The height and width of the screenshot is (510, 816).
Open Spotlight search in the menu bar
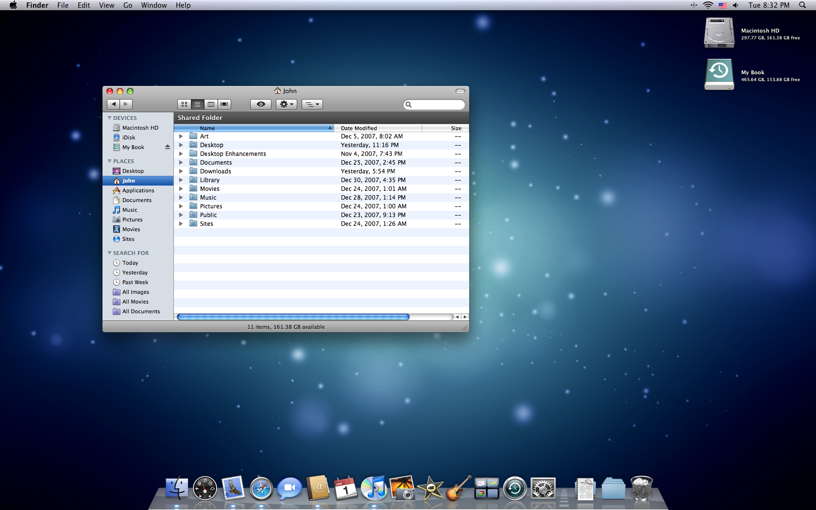802,5
